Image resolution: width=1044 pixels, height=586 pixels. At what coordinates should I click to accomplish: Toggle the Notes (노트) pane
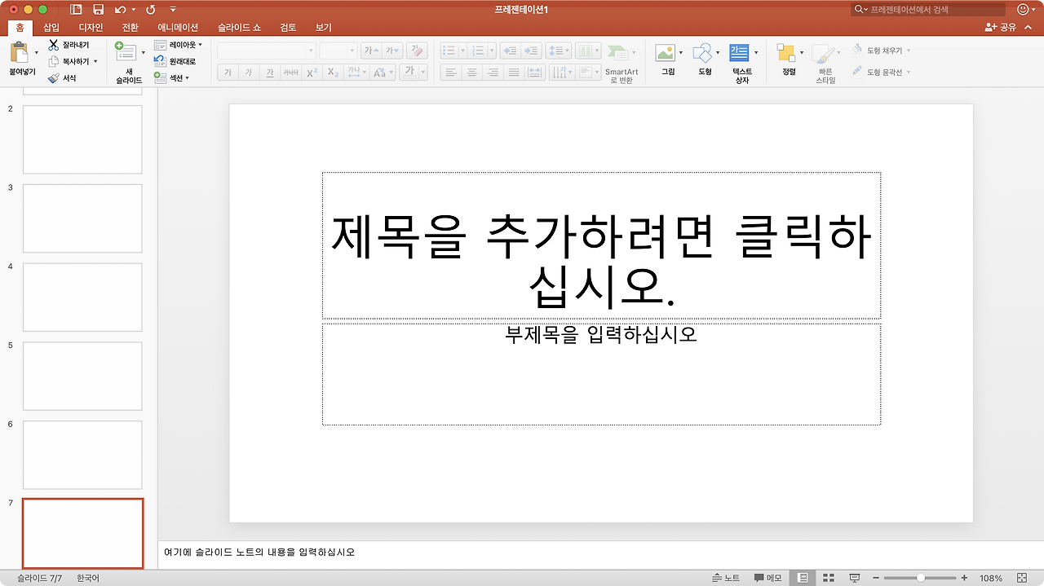pyautogui.click(x=726, y=578)
